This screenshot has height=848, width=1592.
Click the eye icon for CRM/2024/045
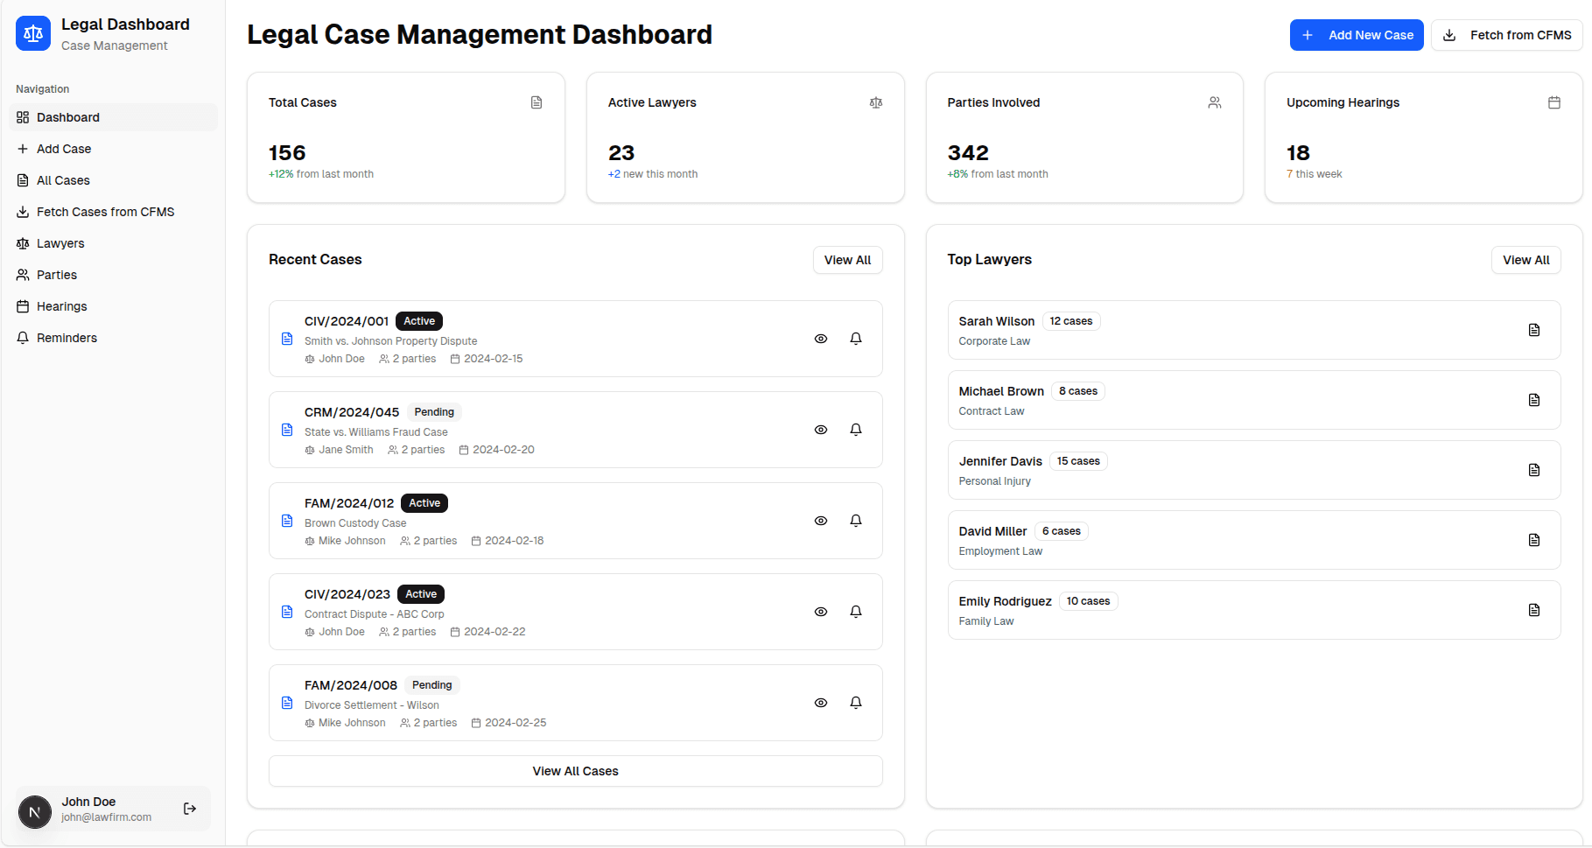coord(821,430)
